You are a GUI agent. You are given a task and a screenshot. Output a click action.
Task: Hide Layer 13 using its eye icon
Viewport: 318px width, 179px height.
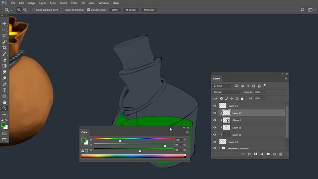tap(215, 106)
